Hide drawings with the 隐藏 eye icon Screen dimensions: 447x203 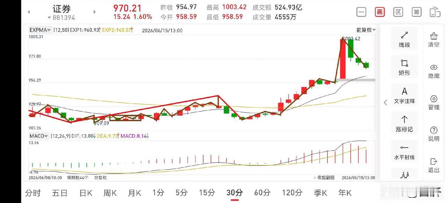[x=434, y=71]
